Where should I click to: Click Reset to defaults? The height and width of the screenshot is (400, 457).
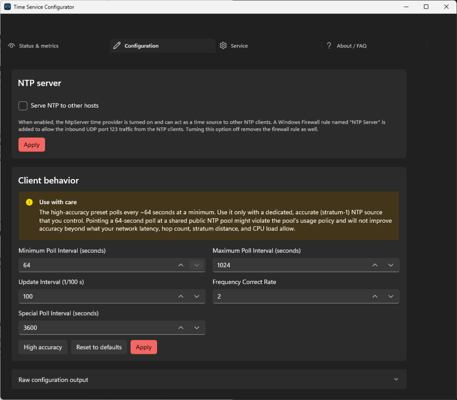[x=99, y=347]
